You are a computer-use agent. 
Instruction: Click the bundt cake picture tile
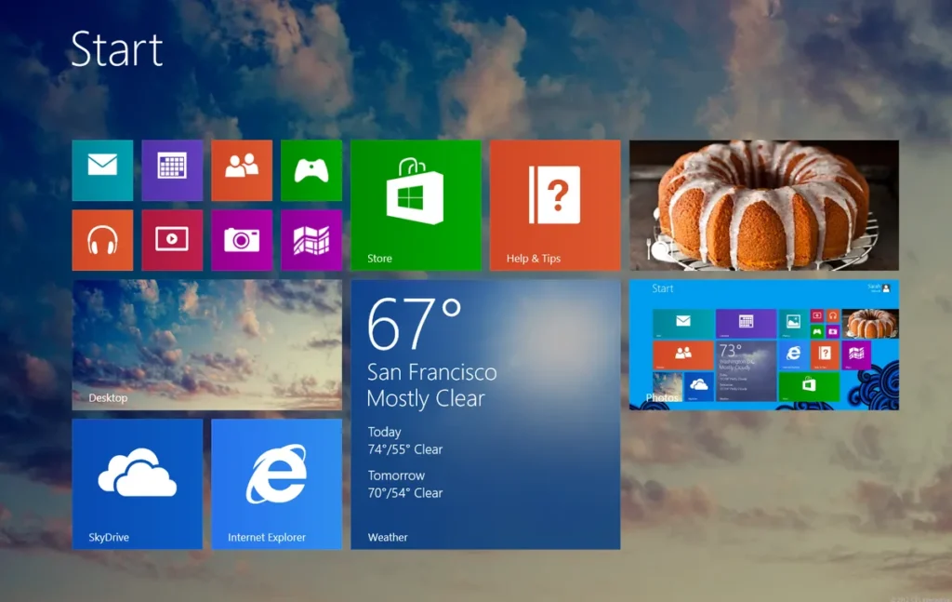pos(763,205)
